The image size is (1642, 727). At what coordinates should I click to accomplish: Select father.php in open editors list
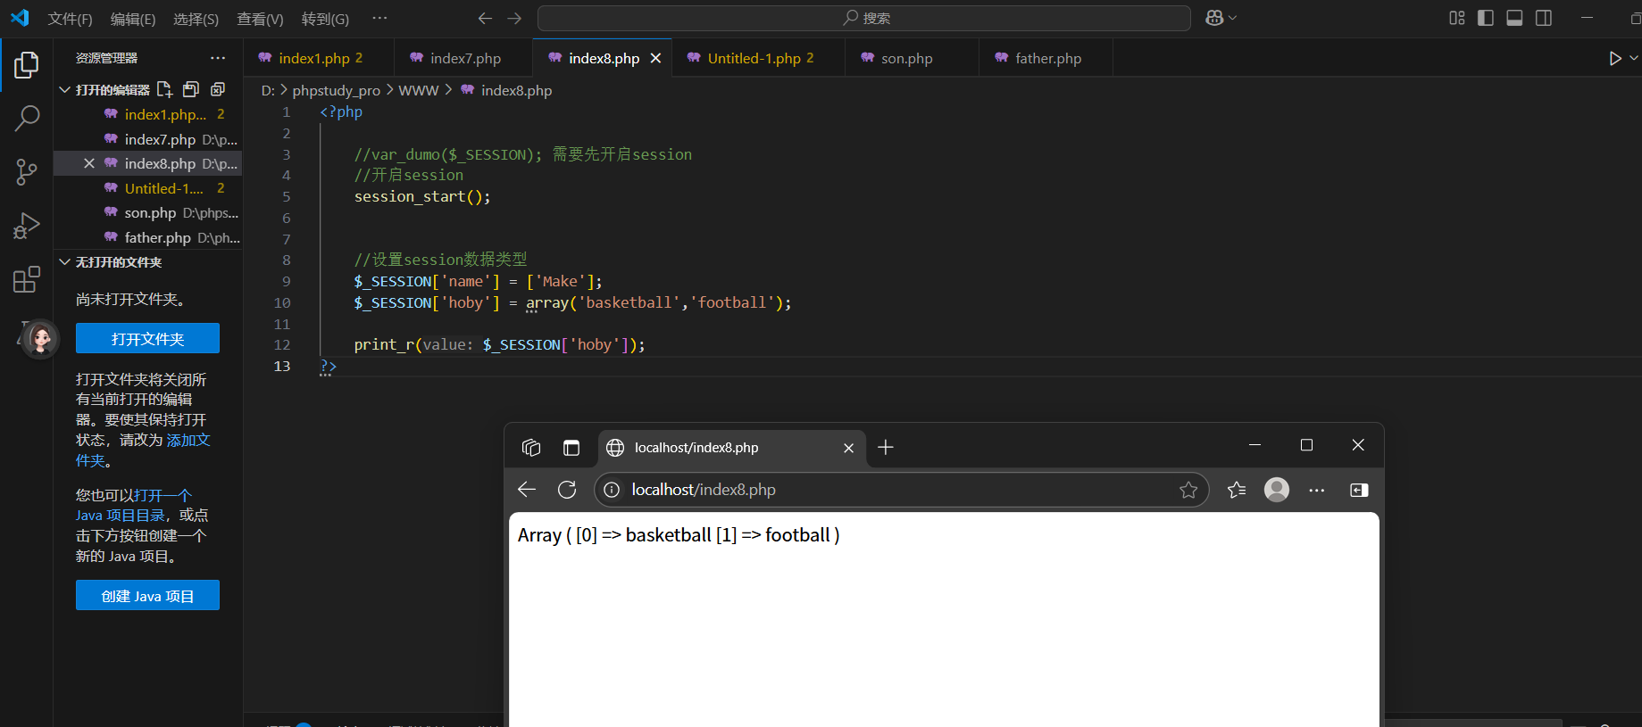click(x=148, y=237)
